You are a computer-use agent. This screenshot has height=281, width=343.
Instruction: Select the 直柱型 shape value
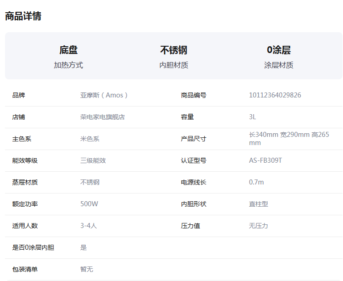[x=258, y=204]
